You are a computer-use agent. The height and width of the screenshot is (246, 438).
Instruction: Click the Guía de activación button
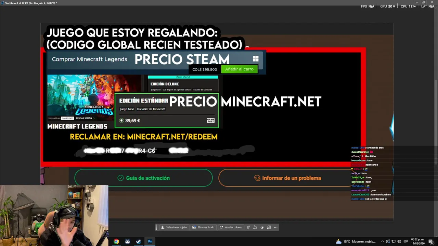(x=143, y=178)
